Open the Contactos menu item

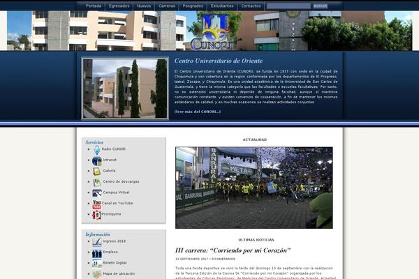point(251,6)
